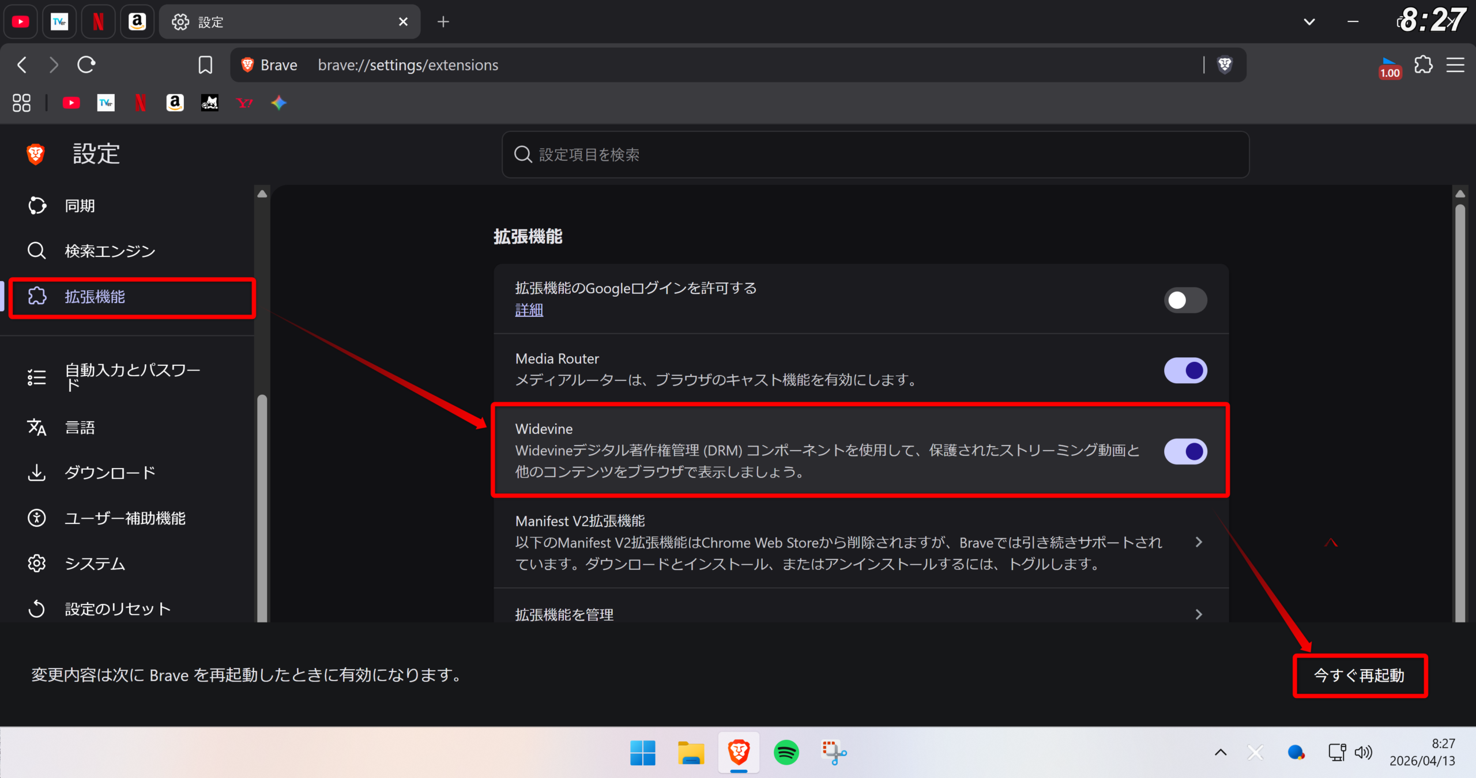Open the Yahoo bookmark in bookmarks bar
The height and width of the screenshot is (778, 1476).
244,103
